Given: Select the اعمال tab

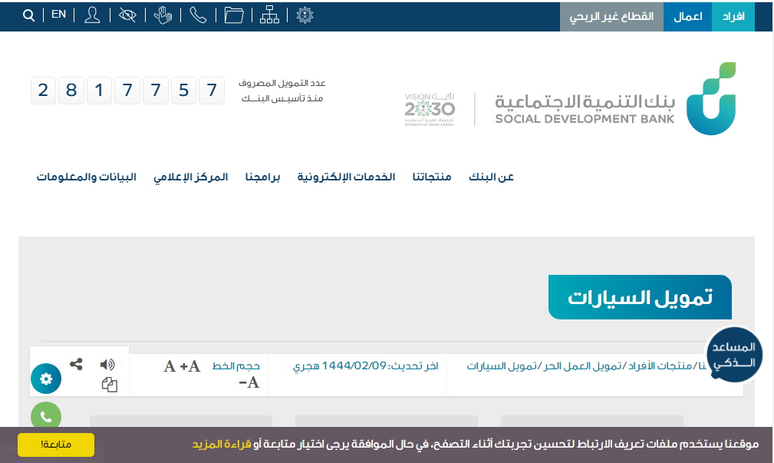Looking at the screenshot, I should (x=687, y=17).
